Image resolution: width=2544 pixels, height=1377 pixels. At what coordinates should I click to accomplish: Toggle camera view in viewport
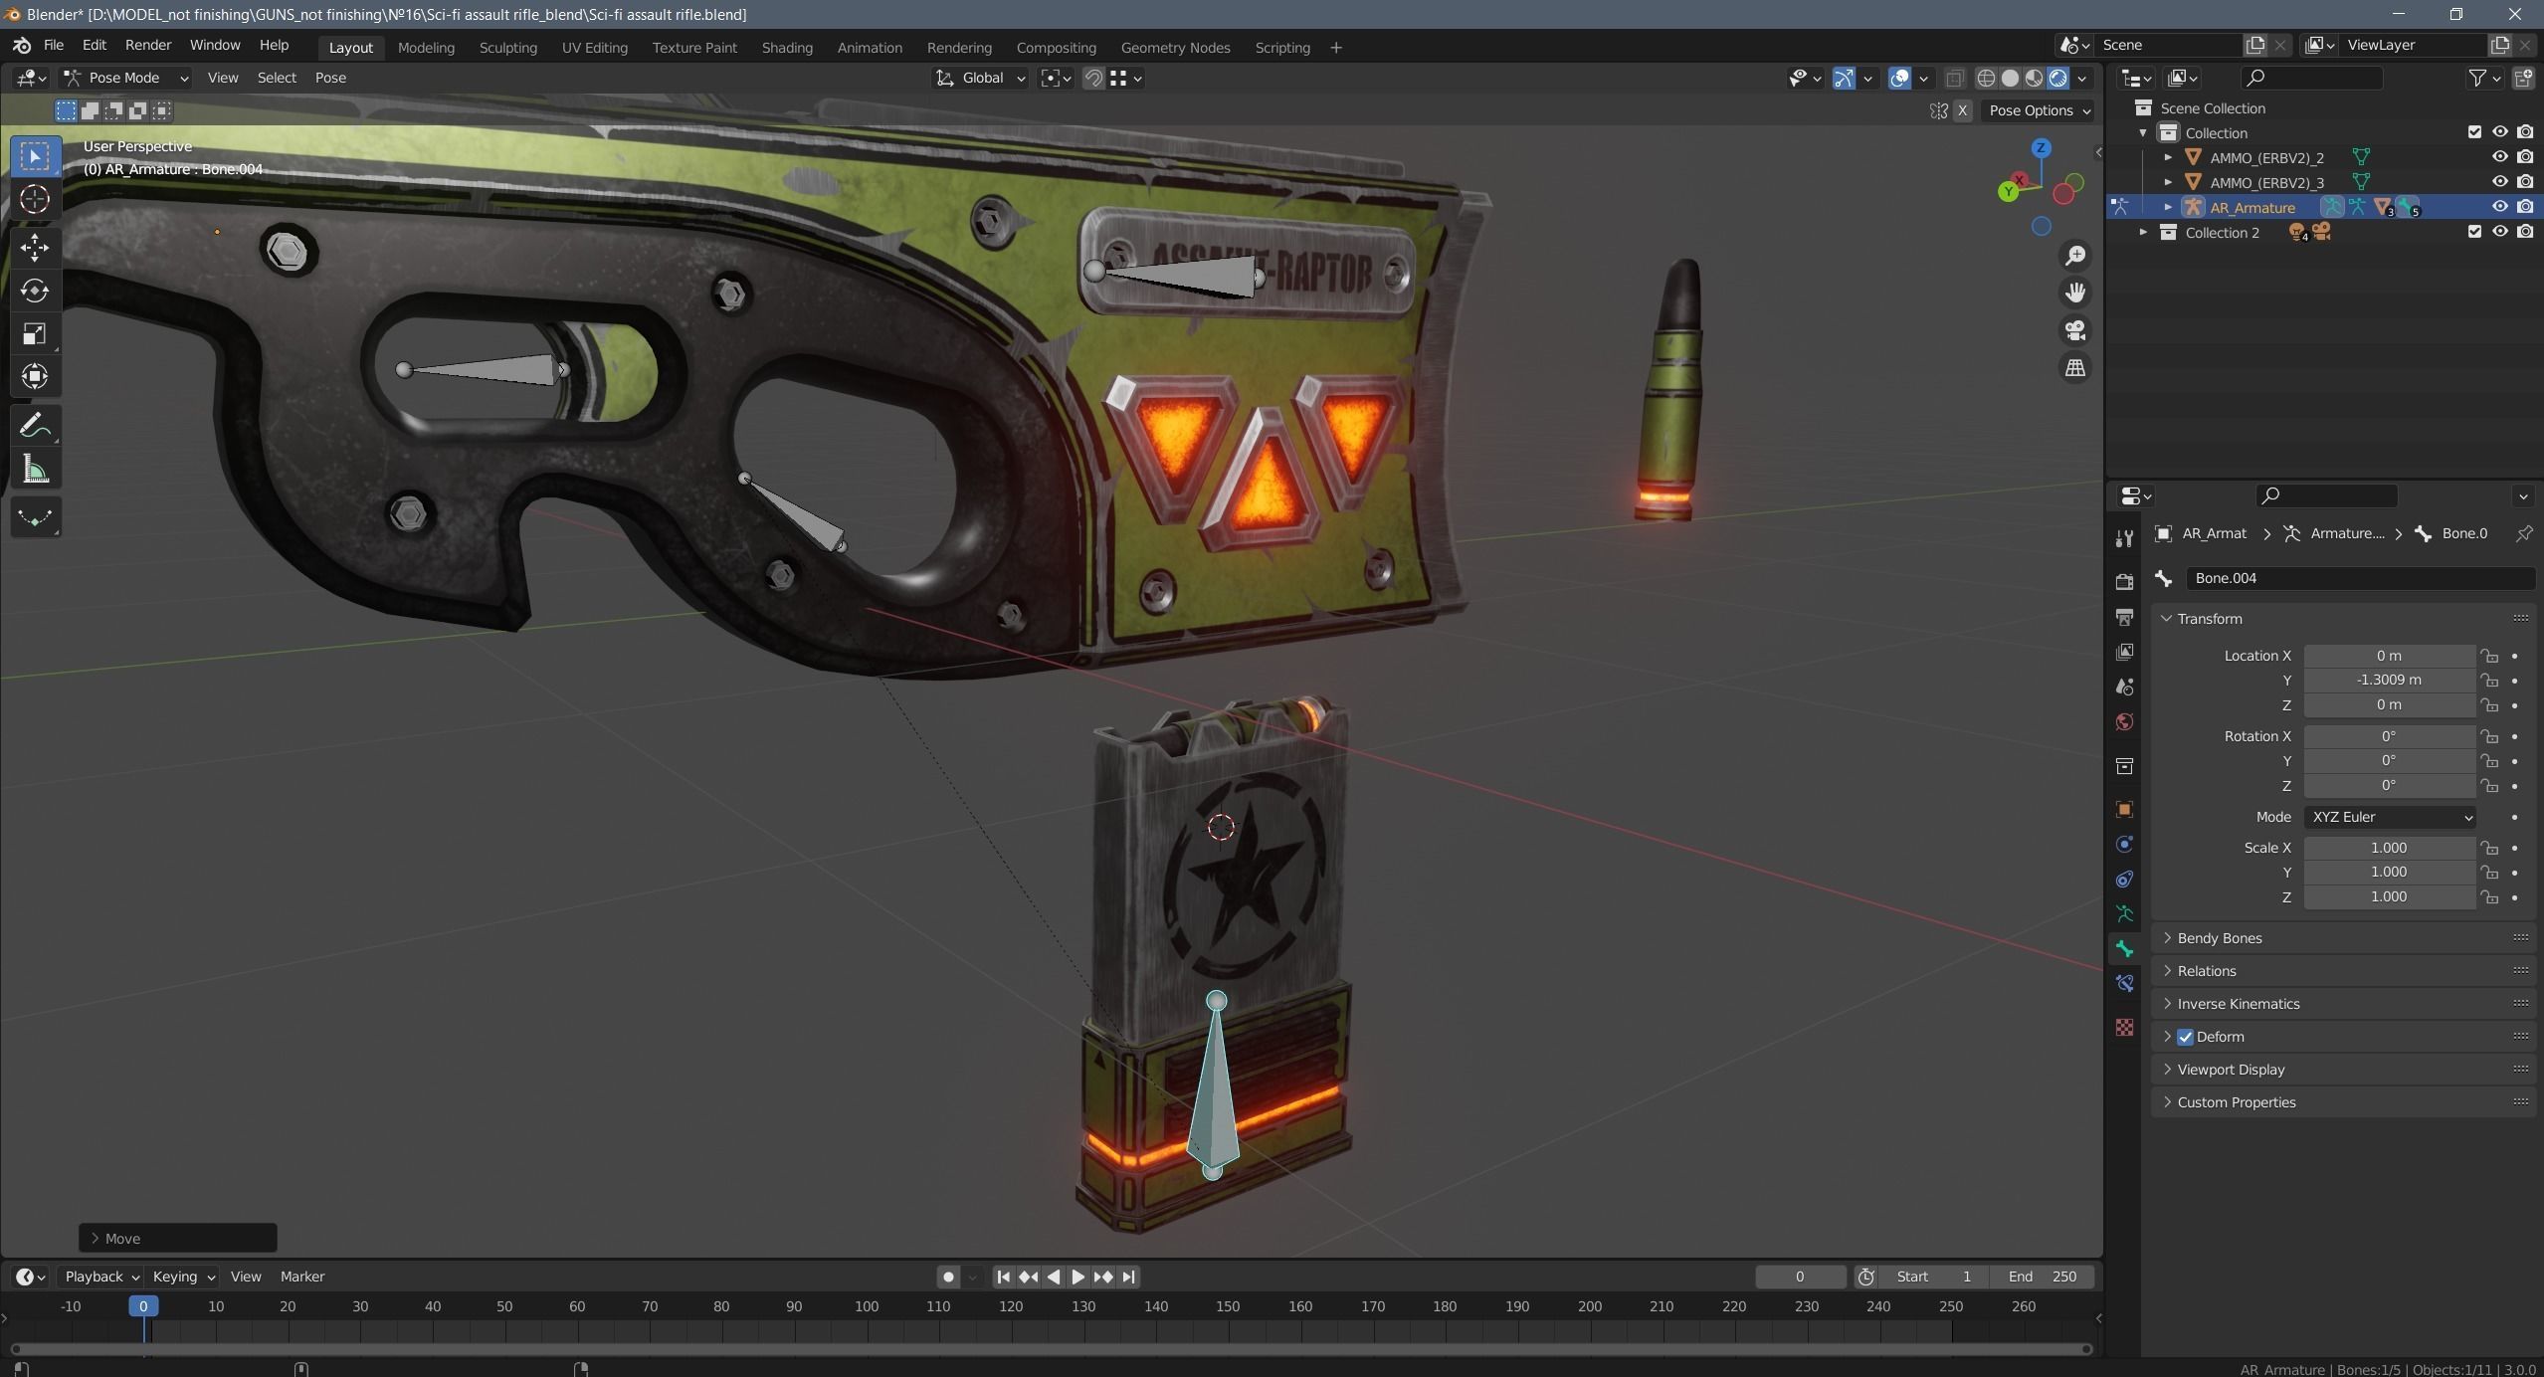click(x=2075, y=330)
